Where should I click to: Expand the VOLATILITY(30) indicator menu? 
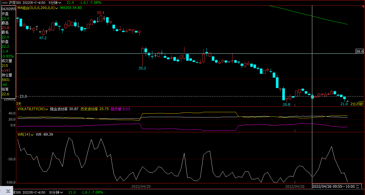point(47,109)
